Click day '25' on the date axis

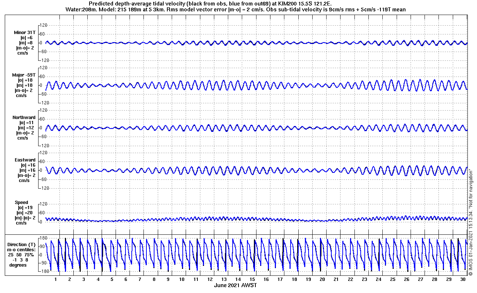click(x=393, y=279)
